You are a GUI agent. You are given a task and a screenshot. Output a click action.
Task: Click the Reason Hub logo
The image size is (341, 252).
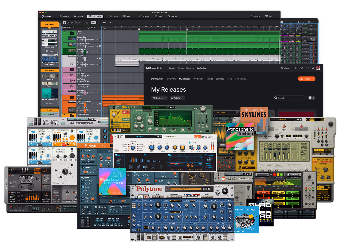pos(154,68)
